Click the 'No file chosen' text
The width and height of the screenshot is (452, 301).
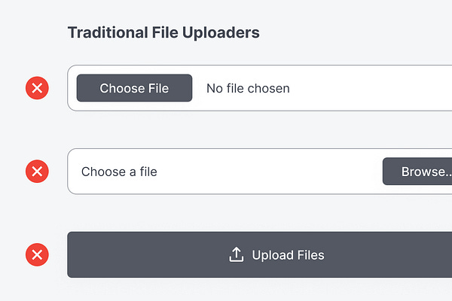[248, 88]
